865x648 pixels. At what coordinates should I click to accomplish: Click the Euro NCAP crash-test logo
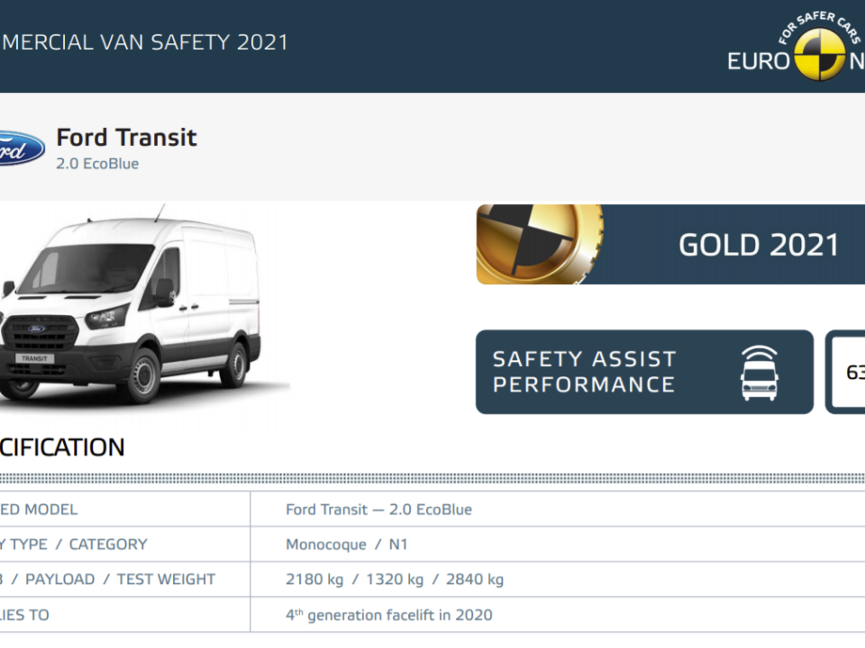pyautogui.click(x=820, y=54)
